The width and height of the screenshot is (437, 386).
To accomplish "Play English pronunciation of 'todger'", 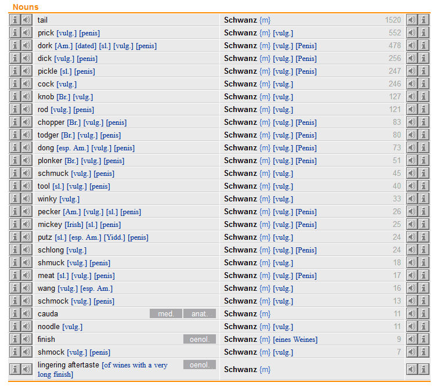I will click(27, 135).
